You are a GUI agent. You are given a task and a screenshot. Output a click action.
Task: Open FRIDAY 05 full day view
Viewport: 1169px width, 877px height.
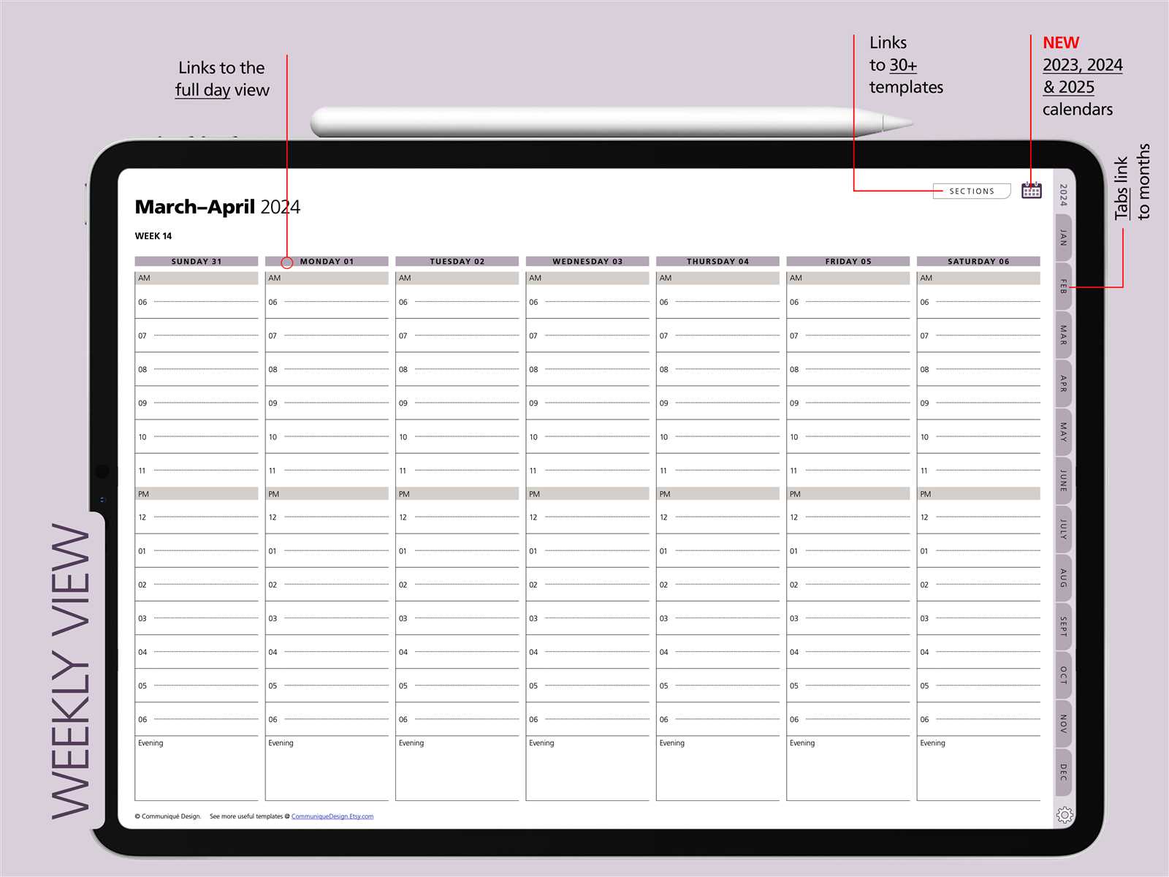tap(848, 261)
